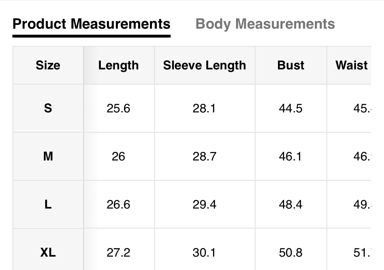Click the 26.6 length value for L
Image resolution: width=384 pixels, height=270 pixels.
click(118, 204)
